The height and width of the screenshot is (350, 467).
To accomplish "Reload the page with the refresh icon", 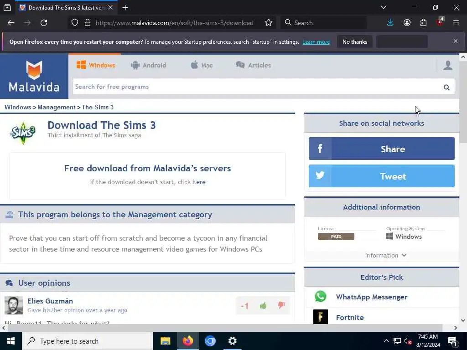I will pyautogui.click(x=44, y=23).
